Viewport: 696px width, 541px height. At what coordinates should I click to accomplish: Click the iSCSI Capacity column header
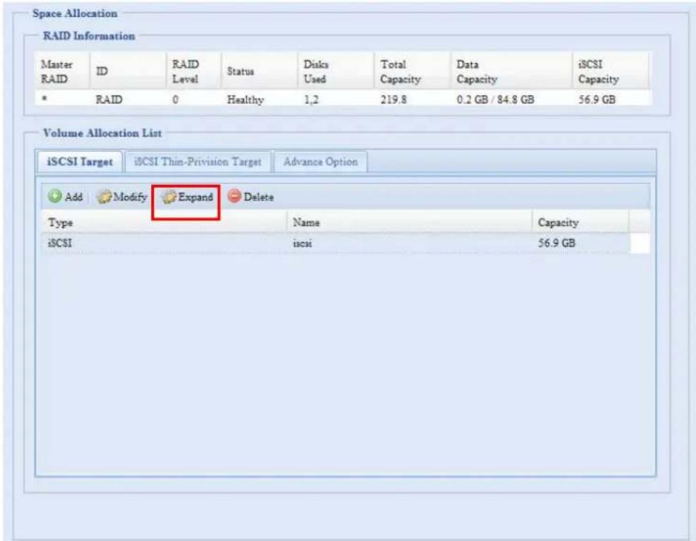coord(611,71)
